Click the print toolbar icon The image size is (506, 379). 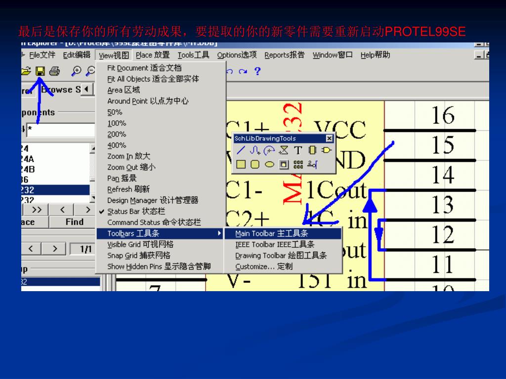pos(54,71)
